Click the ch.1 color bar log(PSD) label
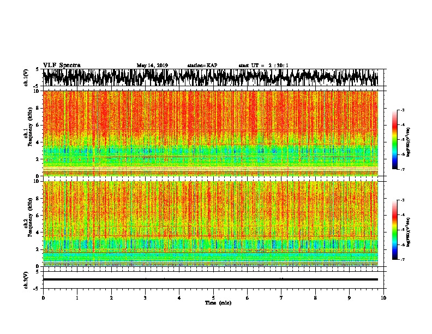Screen dimensions: 432x334 [409, 142]
